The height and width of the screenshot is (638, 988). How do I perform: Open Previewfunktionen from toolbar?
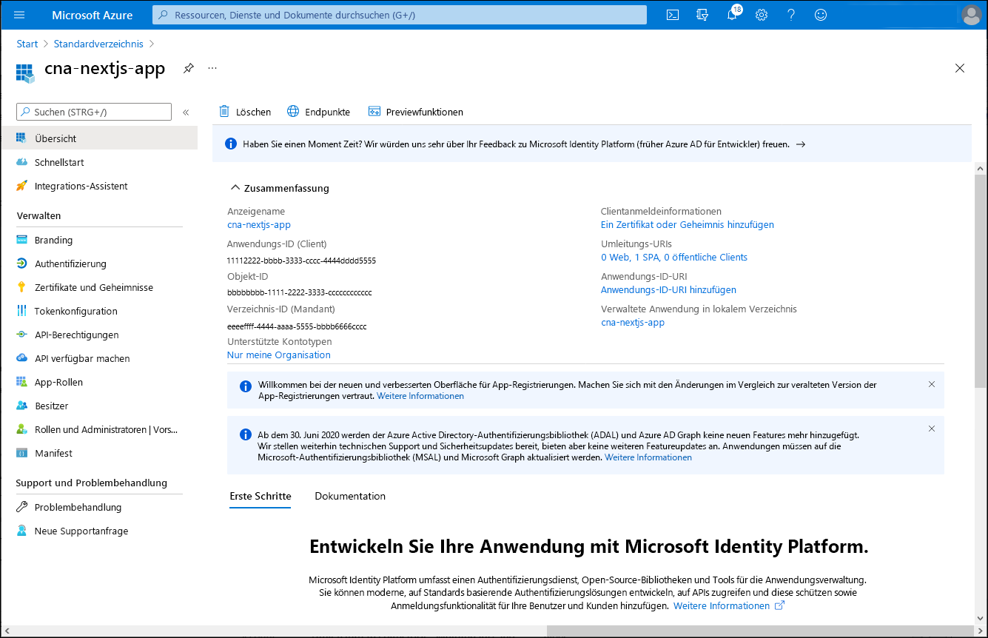(x=415, y=112)
